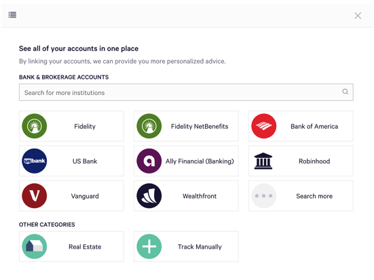Open the list menu icon at top left
This screenshot has width=374, height=280.
12,15
